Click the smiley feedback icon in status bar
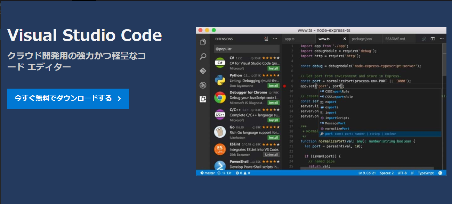Screen dimensions: 452x204 [x=441, y=173]
